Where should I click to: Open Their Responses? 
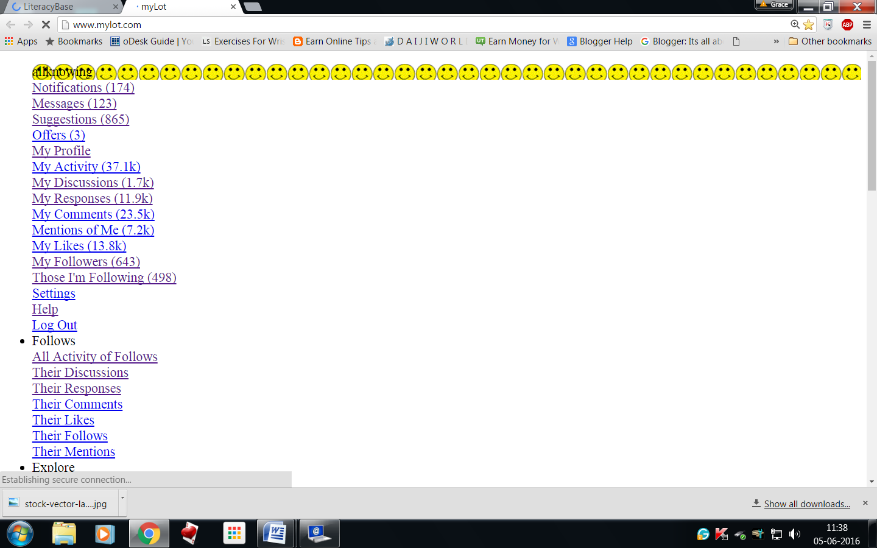tap(77, 388)
